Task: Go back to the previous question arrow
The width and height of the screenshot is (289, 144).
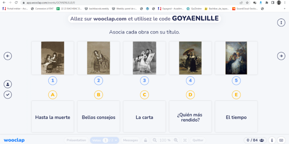Action: pyautogui.click(x=8, y=56)
